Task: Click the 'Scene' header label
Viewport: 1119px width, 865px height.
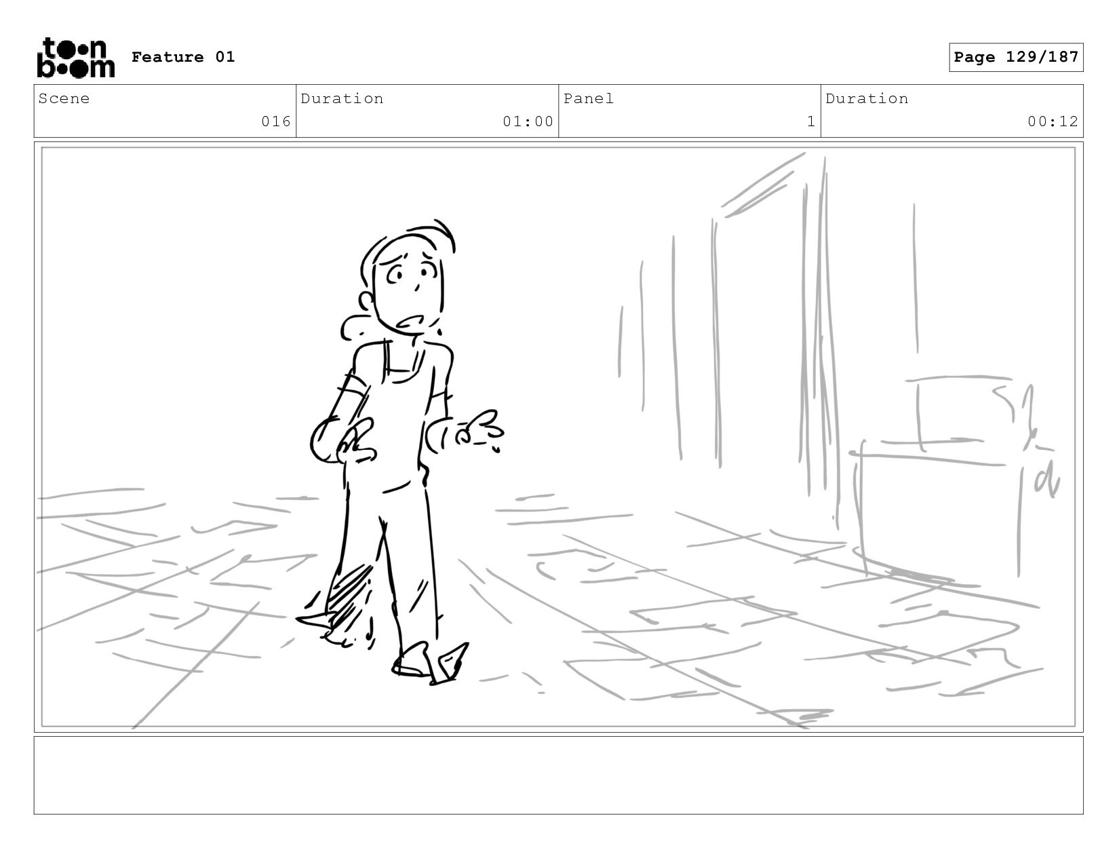Action: click(x=64, y=98)
